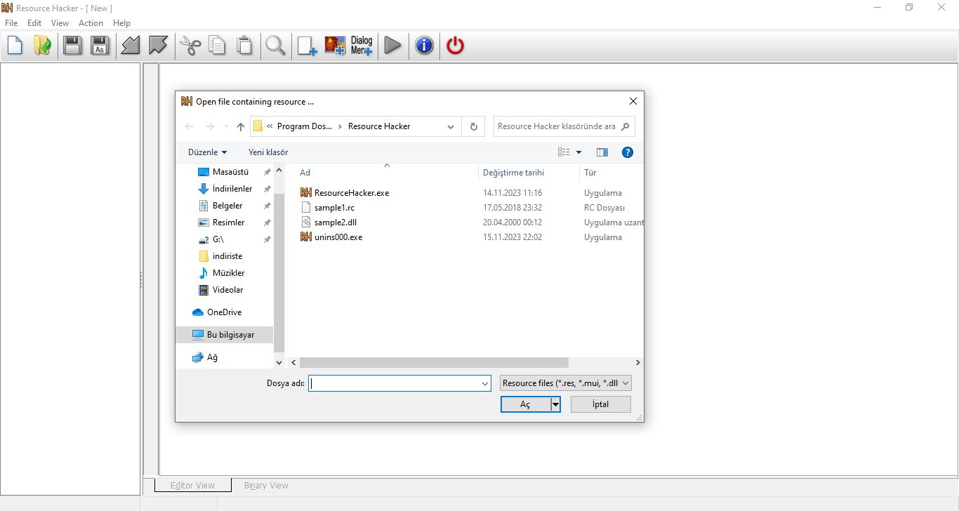This screenshot has width=959, height=511.
Task: Click the Find magnifier toolbar icon
Action: (275, 46)
